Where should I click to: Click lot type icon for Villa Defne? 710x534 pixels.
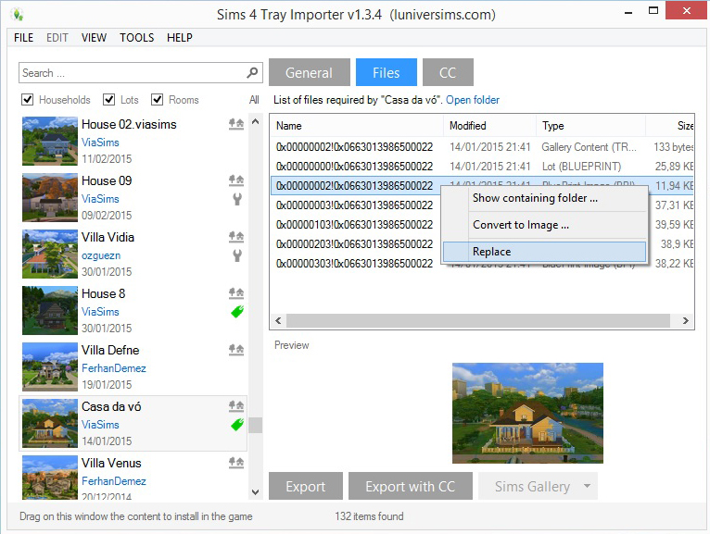(x=236, y=350)
